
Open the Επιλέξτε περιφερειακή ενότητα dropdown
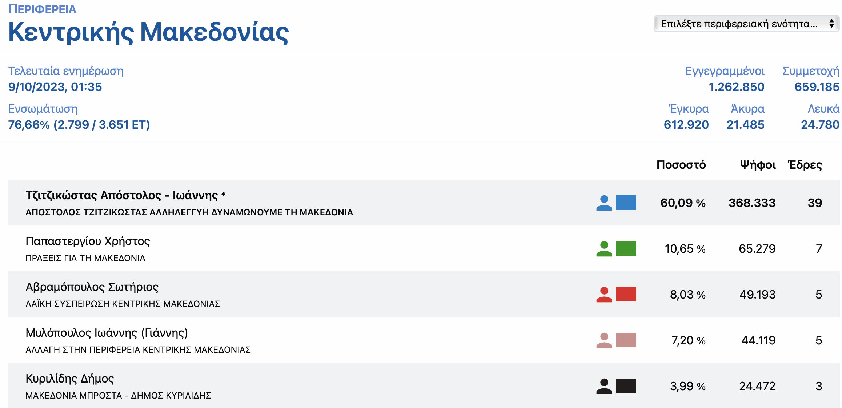point(746,24)
